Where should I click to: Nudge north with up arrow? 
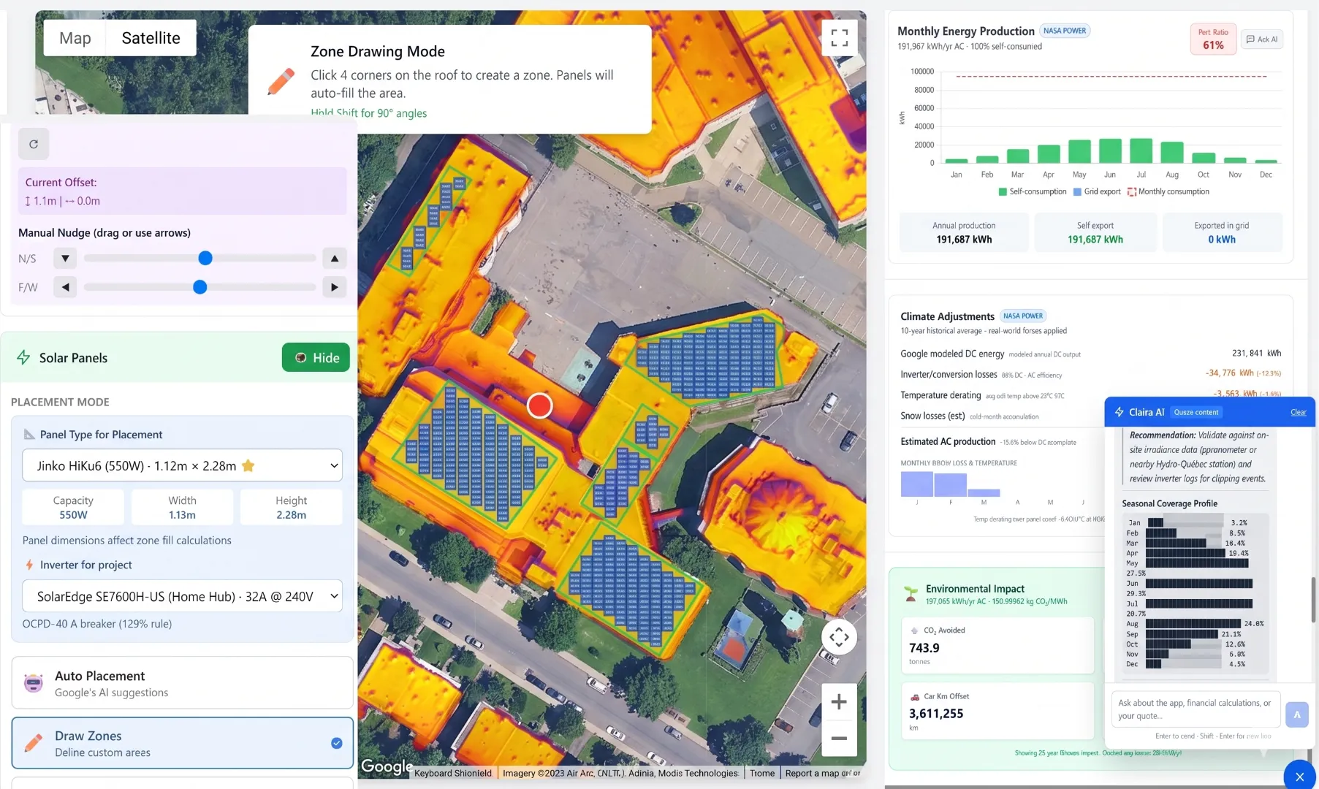click(x=335, y=258)
